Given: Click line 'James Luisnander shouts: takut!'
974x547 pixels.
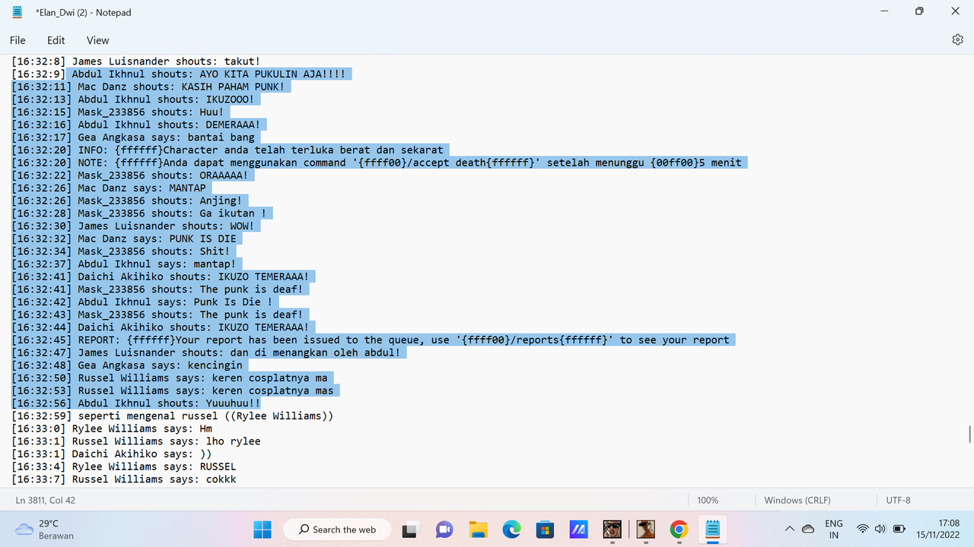Looking at the screenshot, I should 135,61.
